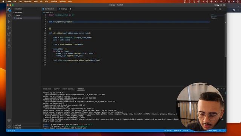Click unsaved dot on main.py tab
241x136 pixels.
click(x=70, y=9)
